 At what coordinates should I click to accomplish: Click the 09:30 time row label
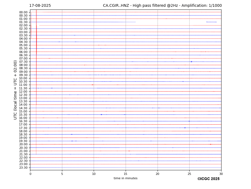click(x=23, y=75)
